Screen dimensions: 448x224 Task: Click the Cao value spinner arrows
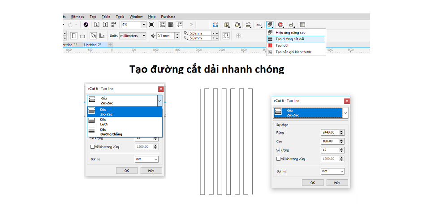(342, 141)
